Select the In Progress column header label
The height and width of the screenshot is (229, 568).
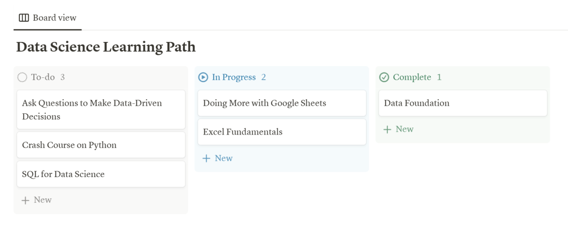pos(234,77)
